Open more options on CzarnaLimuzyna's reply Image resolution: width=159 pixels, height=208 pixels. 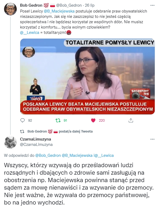tap(152, 139)
